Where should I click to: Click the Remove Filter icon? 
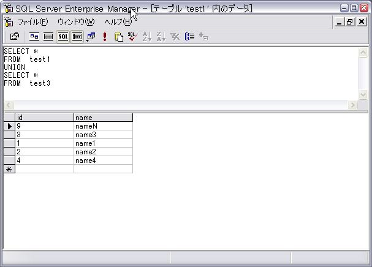point(175,37)
